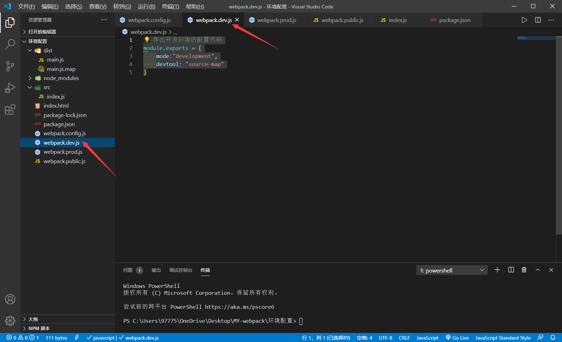This screenshot has height=342, width=562.
Task: Open webpack.public.js in the file tree
Action: 68,161
